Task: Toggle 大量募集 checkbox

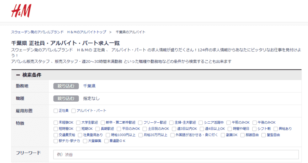Action: [85, 141]
